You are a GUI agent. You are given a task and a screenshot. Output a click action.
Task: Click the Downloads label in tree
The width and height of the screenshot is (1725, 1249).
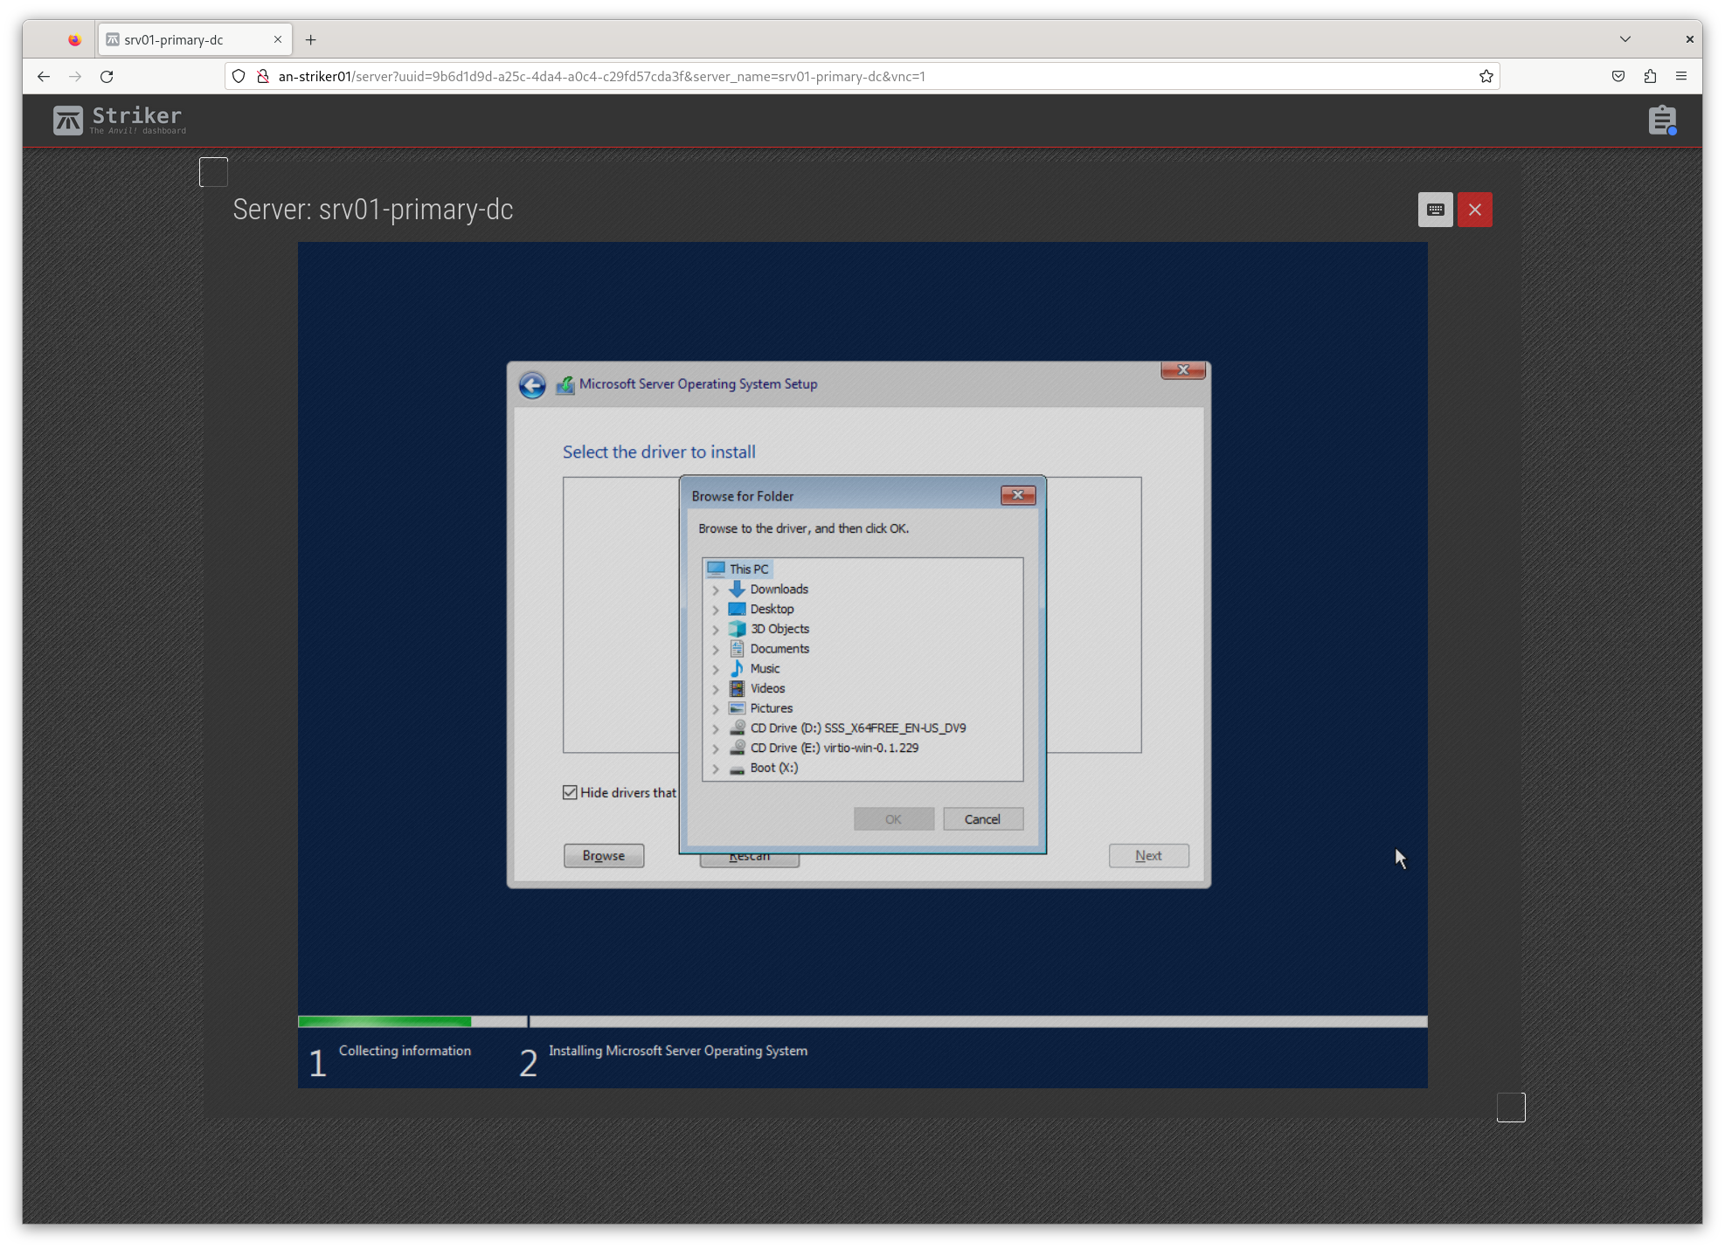779,589
